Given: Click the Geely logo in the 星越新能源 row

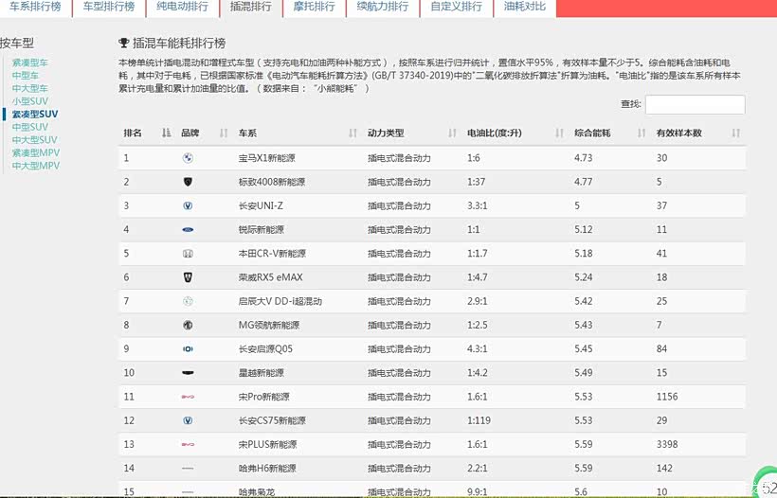Looking at the screenshot, I should point(188,373).
